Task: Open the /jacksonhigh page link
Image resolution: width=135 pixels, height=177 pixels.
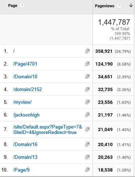Action: pos(26,115)
